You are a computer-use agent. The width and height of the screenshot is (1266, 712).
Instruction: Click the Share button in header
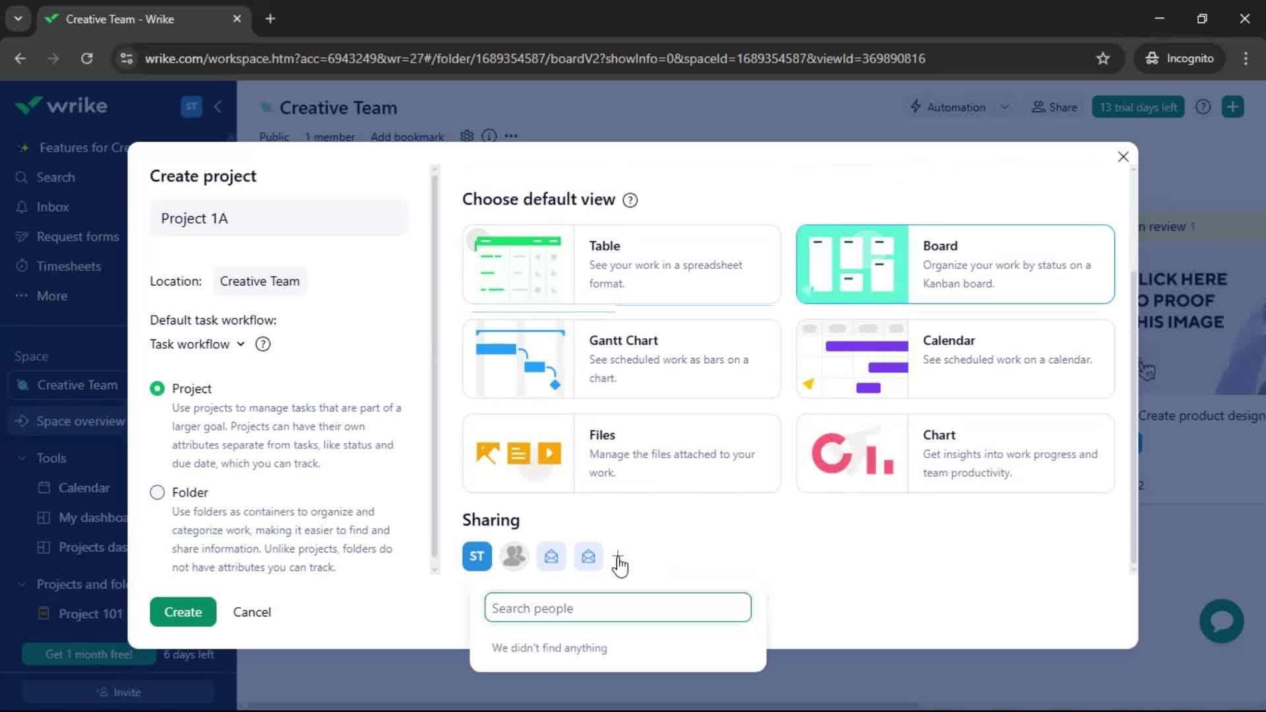(x=1054, y=107)
